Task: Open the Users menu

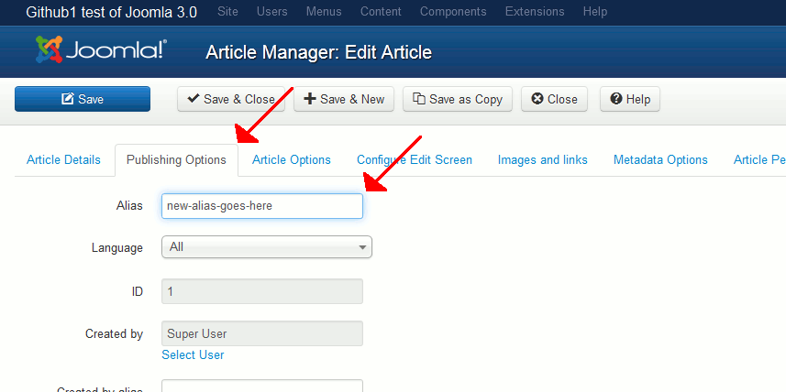Action: click(x=271, y=12)
